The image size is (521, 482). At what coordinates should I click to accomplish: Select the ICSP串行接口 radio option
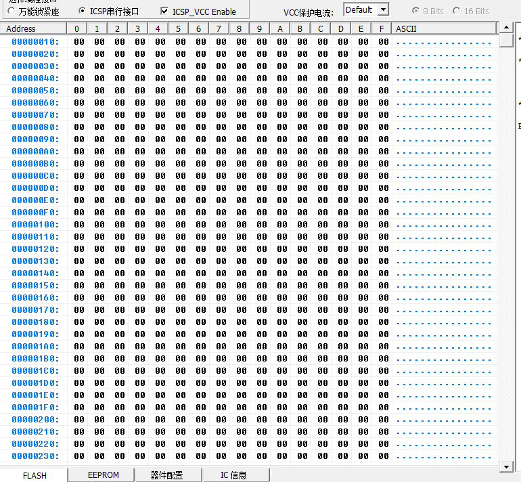83,12
